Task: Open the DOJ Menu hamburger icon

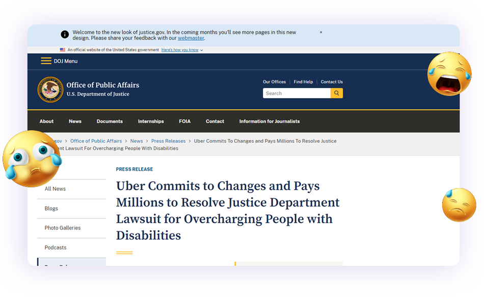Action: (x=46, y=61)
